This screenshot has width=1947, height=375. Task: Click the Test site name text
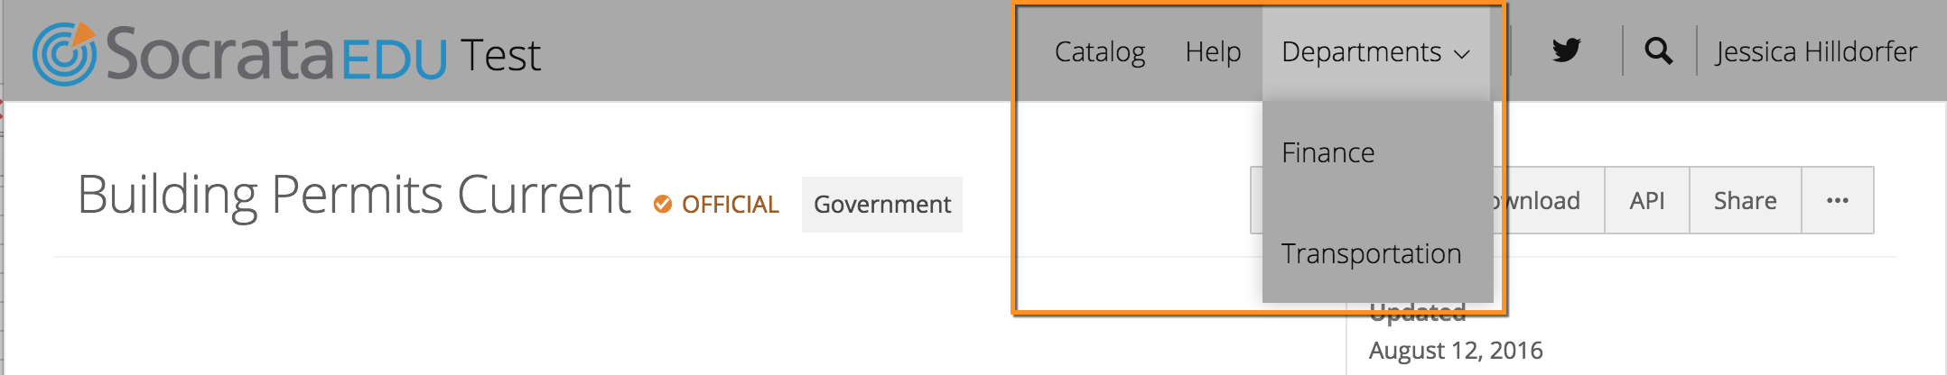pos(500,56)
